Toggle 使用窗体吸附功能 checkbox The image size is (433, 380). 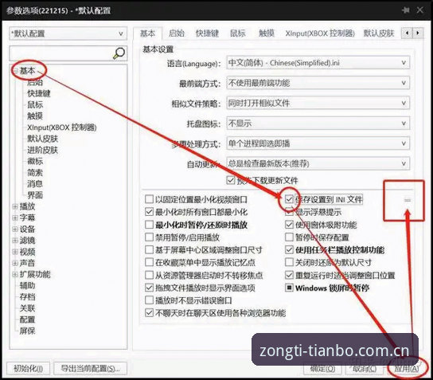click(289, 225)
